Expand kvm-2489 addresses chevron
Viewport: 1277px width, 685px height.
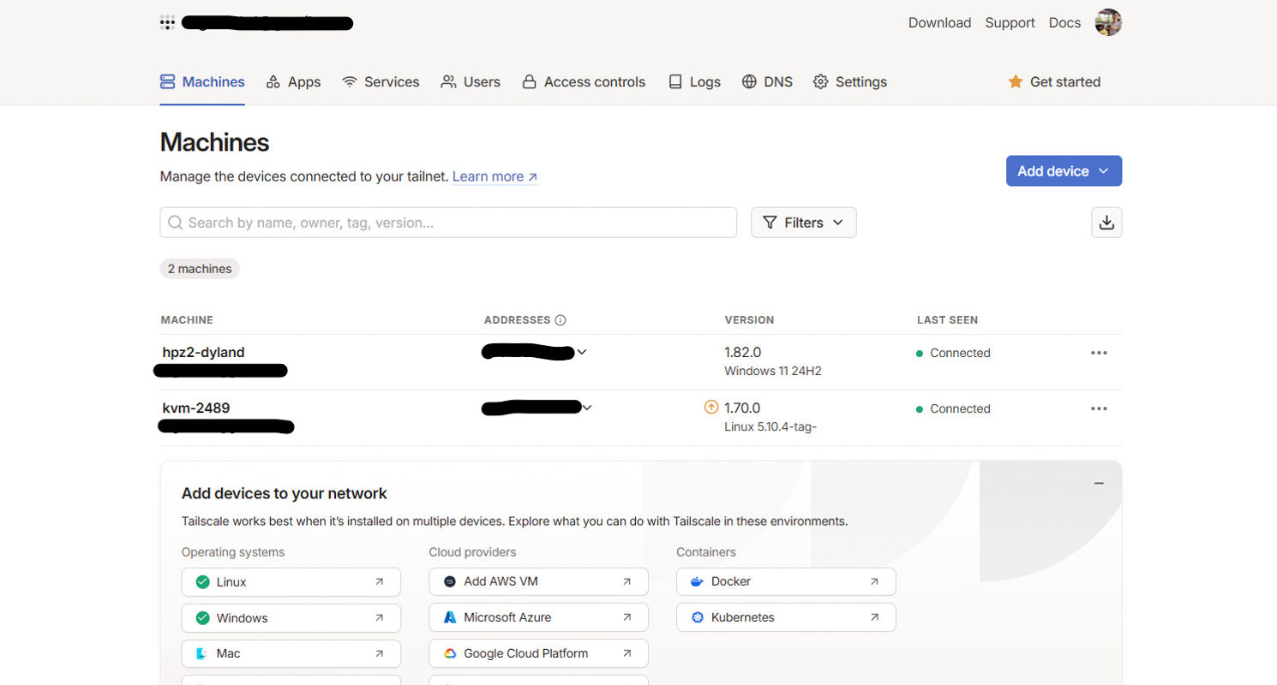pyautogui.click(x=587, y=408)
